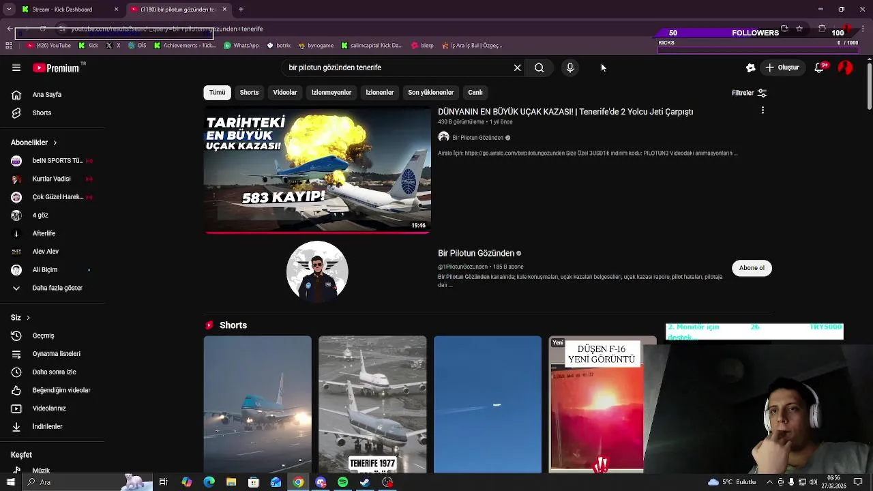Image resolution: width=873 pixels, height=491 pixels.
Task: Open the blue sky Short
Action: [x=488, y=404]
